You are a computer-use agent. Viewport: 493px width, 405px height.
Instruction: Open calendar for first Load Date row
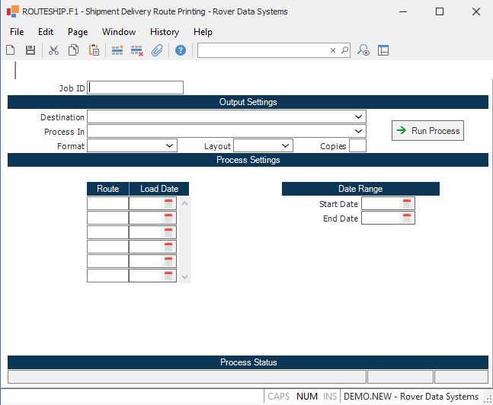click(x=168, y=203)
